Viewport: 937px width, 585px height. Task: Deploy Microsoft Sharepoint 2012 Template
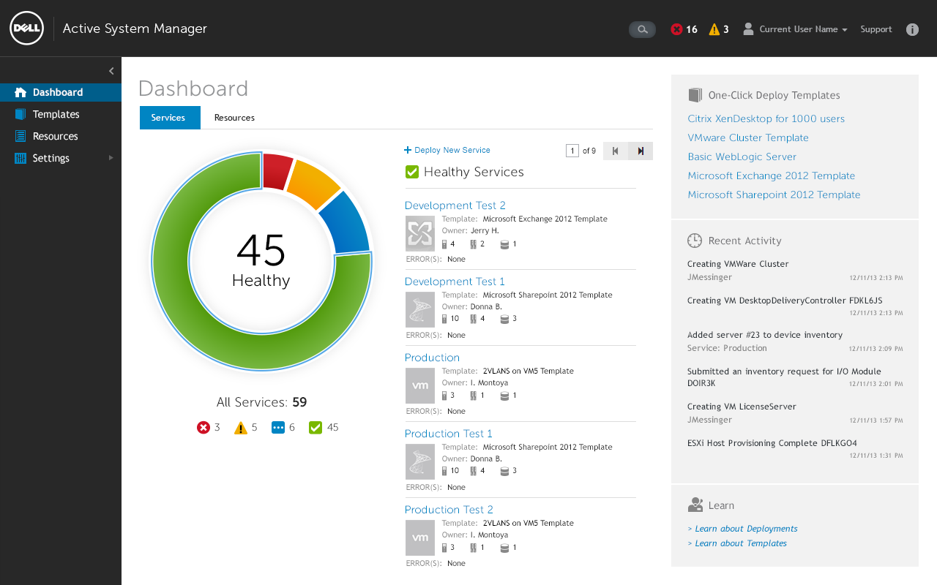pyautogui.click(x=774, y=195)
